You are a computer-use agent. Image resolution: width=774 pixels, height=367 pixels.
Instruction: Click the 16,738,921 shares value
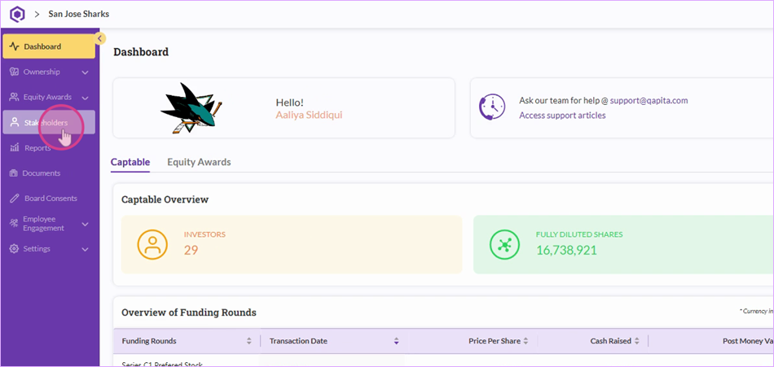(x=566, y=250)
